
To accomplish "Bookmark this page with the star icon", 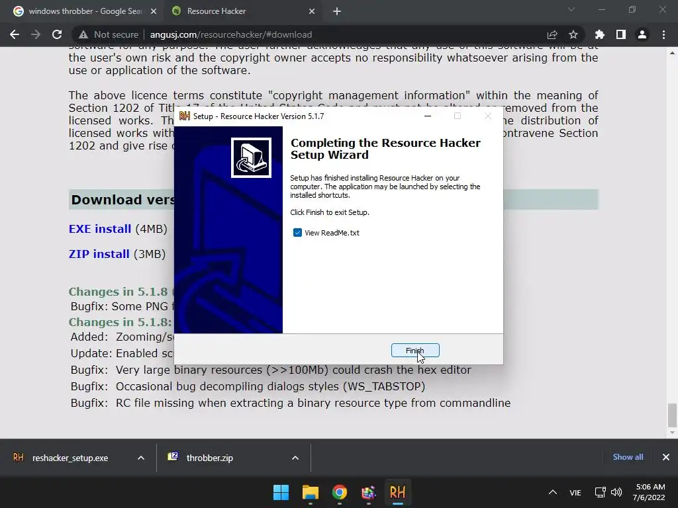I will click(573, 34).
